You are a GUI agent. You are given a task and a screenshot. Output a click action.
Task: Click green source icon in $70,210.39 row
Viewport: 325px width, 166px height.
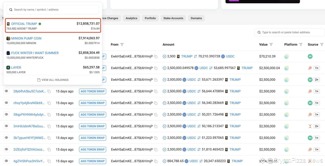(x=310, y=57)
